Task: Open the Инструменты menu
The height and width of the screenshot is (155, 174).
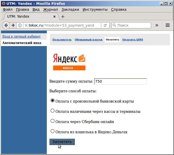Action: click(95, 9)
